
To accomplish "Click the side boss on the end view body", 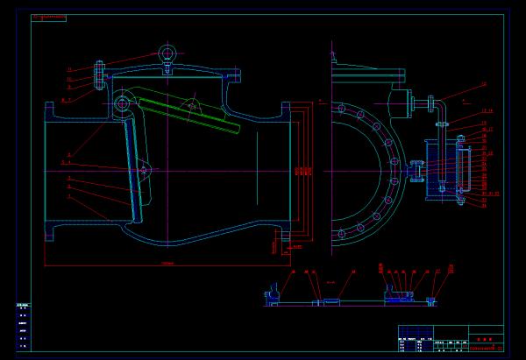I will click(x=402, y=103).
